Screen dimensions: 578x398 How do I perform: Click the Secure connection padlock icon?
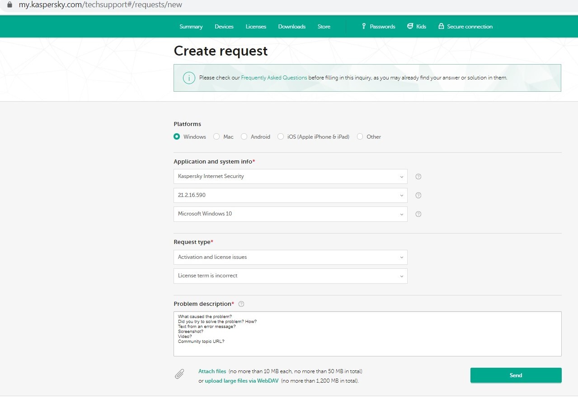pyautogui.click(x=441, y=26)
